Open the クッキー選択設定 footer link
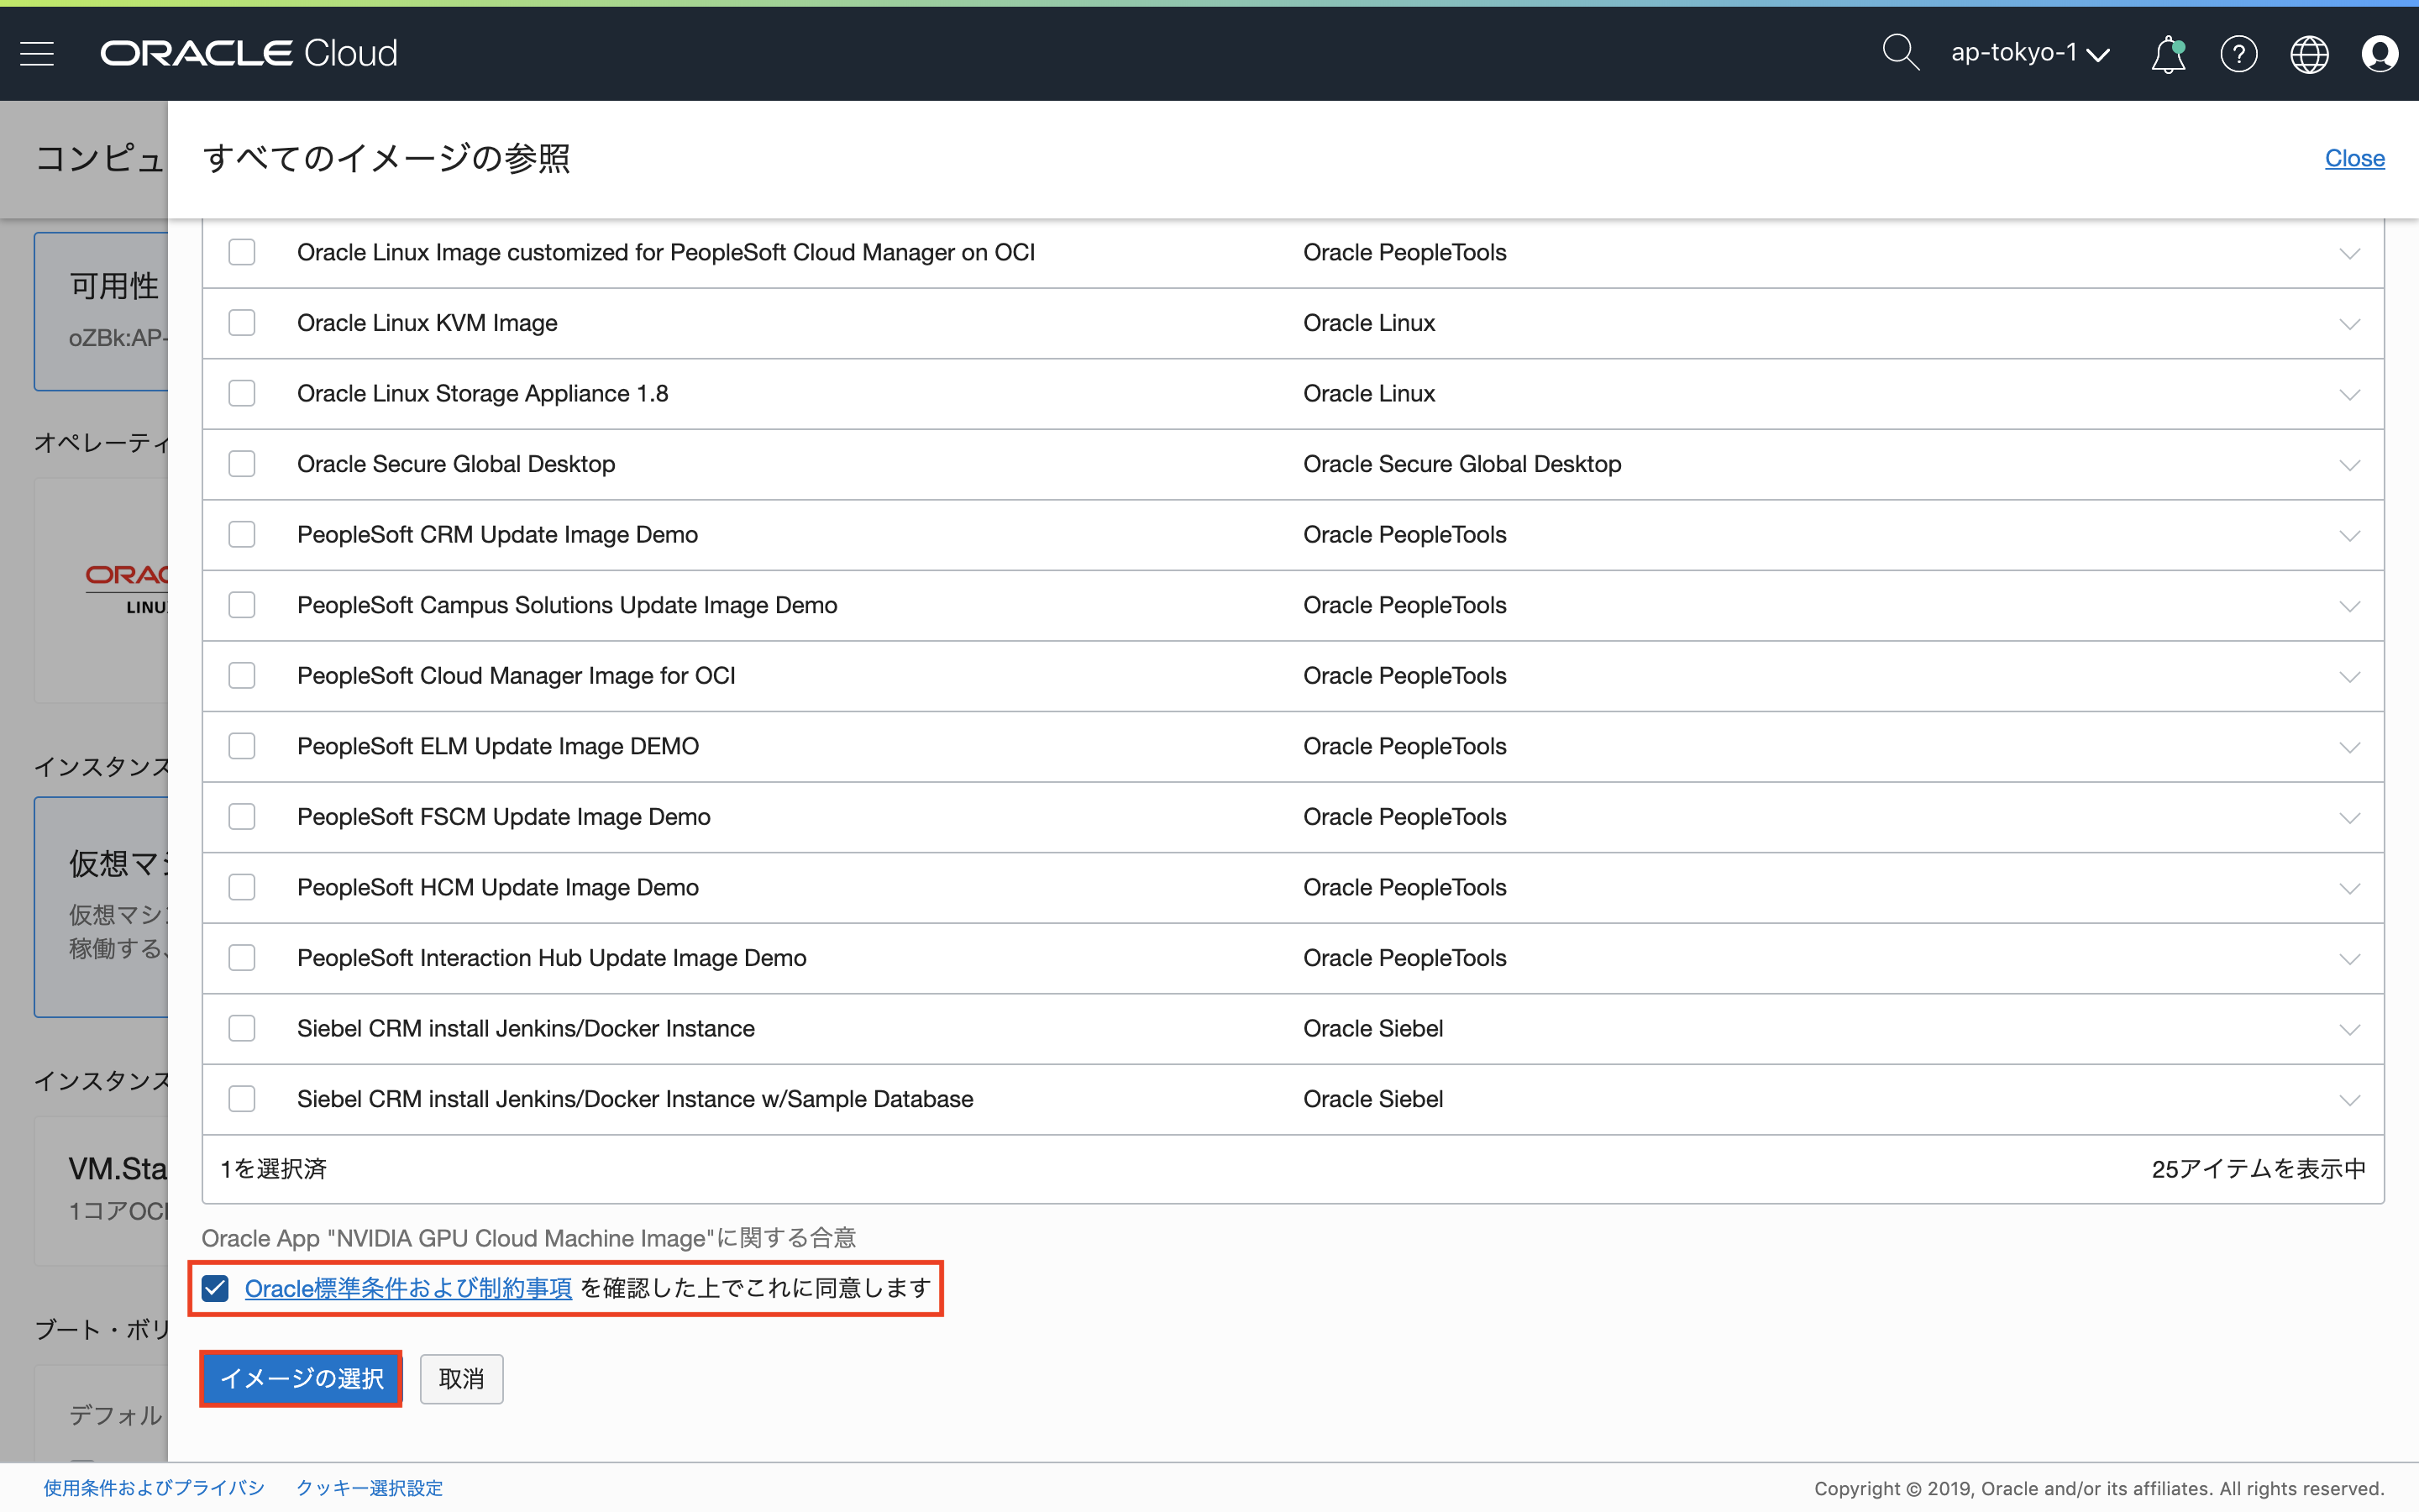 pos(369,1488)
